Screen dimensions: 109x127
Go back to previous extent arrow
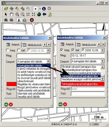(44, 14)
